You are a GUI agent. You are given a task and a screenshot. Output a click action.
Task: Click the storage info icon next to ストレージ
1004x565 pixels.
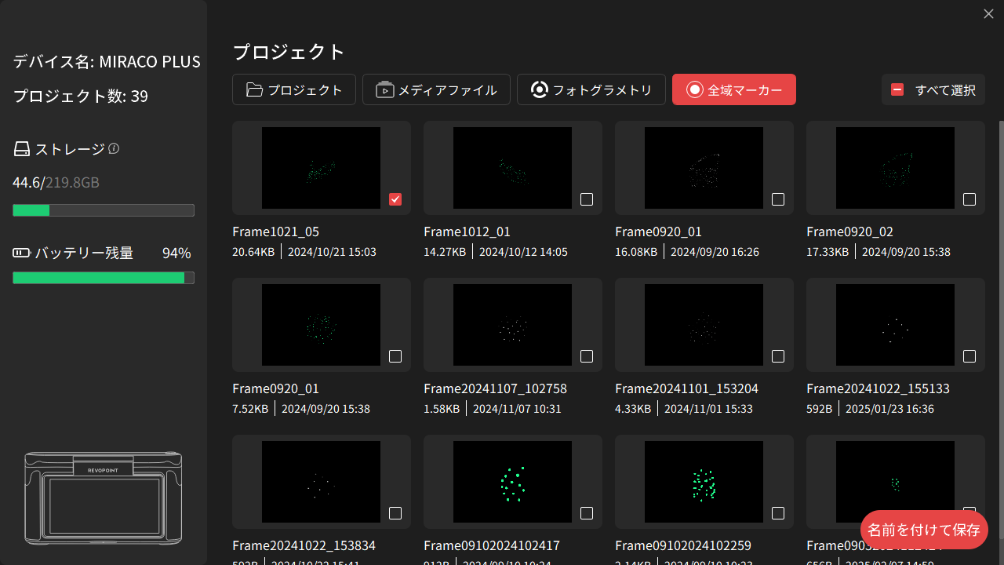tap(114, 148)
